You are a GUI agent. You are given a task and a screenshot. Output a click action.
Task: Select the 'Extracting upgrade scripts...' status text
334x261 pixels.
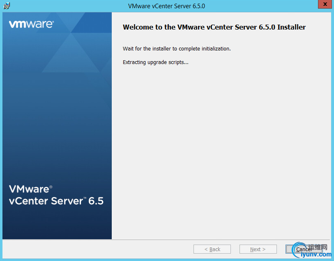coord(156,62)
